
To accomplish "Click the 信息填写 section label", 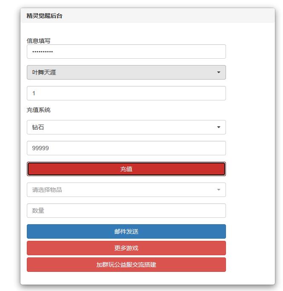I will (x=38, y=41).
